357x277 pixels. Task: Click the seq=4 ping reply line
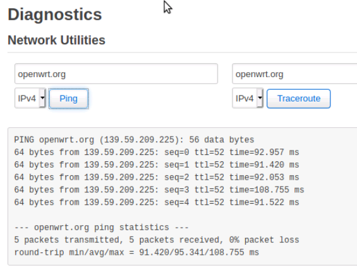click(157, 202)
